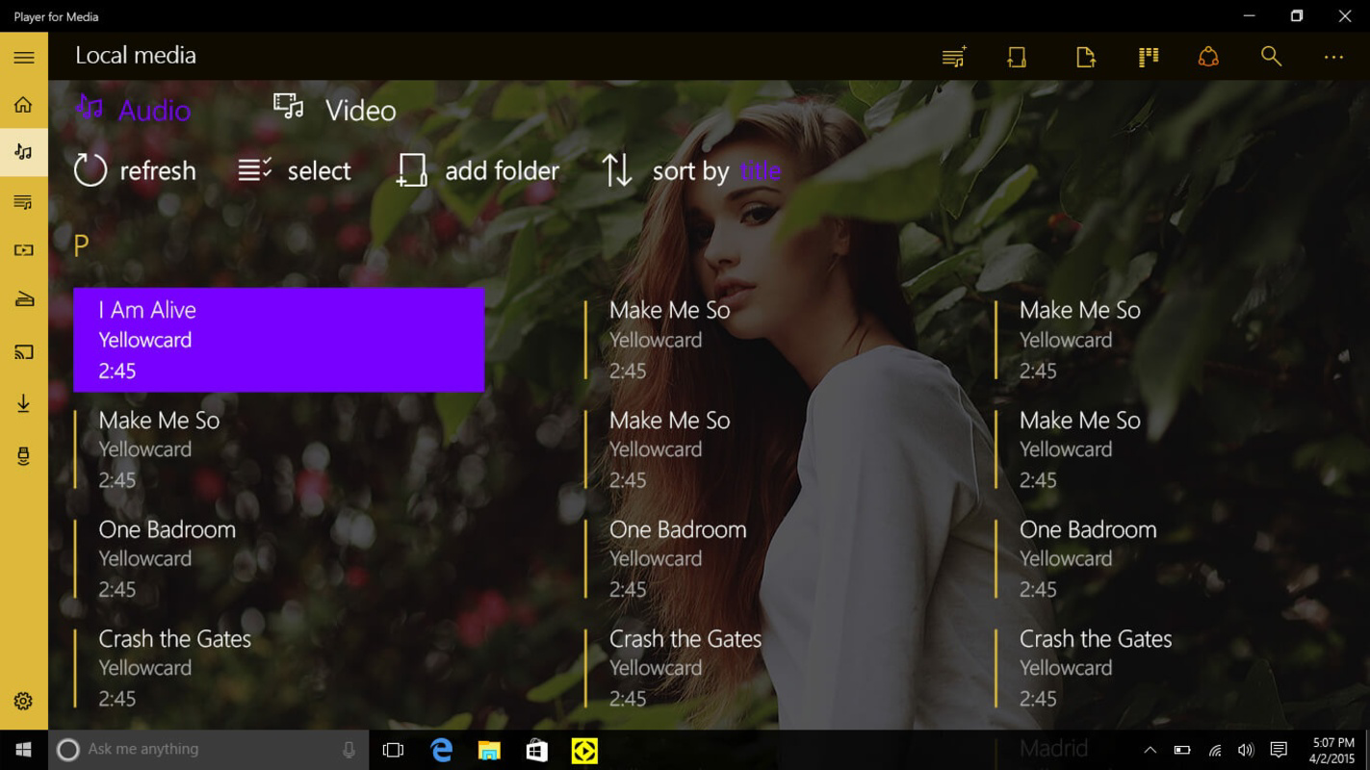This screenshot has width=1370, height=770.
Task: Open search with the magnifier icon
Action: pyautogui.click(x=1271, y=57)
